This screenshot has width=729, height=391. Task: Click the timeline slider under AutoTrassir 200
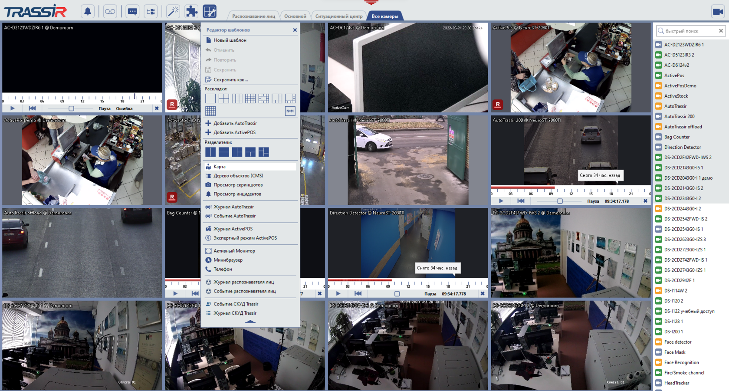pyautogui.click(x=560, y=201)
